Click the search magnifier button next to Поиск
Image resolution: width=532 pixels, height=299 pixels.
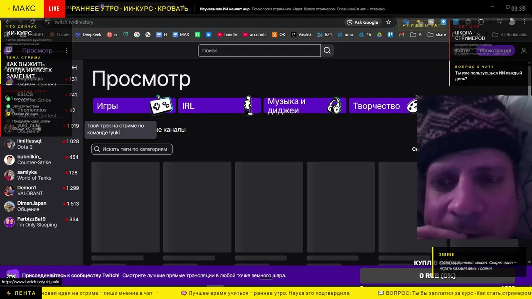pyautogui.click(x=327, y=51)
